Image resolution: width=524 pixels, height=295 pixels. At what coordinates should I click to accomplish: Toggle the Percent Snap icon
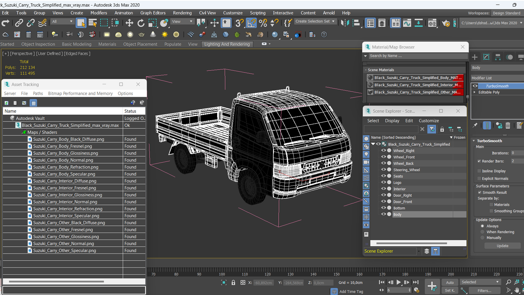pyautogui.click(x=263, y=23)
